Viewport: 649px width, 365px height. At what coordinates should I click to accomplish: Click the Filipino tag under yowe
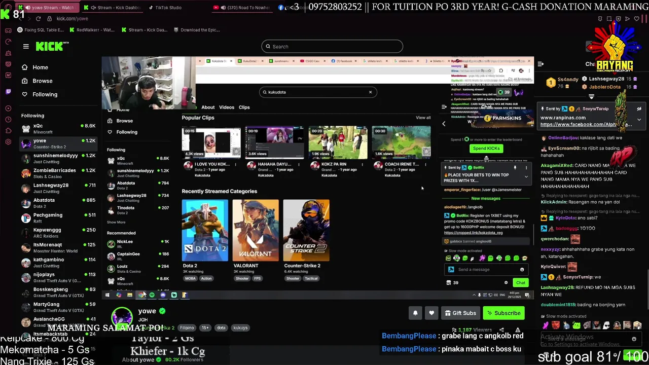click(187, 328)
